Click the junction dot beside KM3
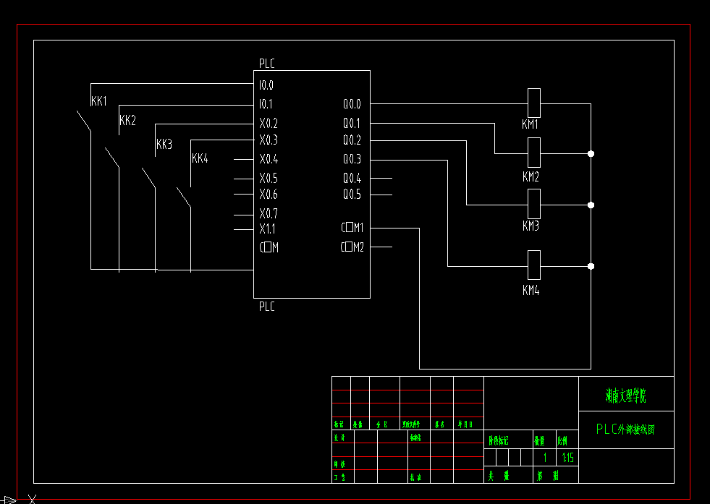The image size is (710, 504). pos(591,205)
